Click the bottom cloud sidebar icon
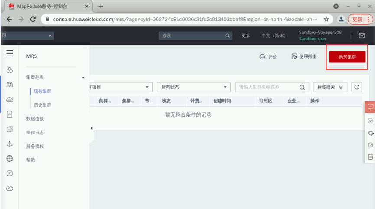375x209 pixels. pos(10,188)
